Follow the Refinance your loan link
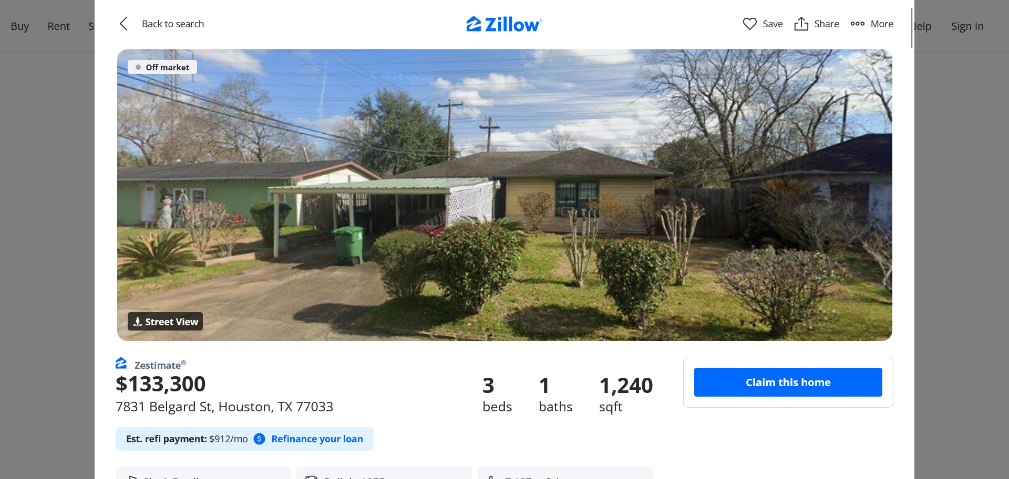The image size is (1009, 479). pos(317,439)
